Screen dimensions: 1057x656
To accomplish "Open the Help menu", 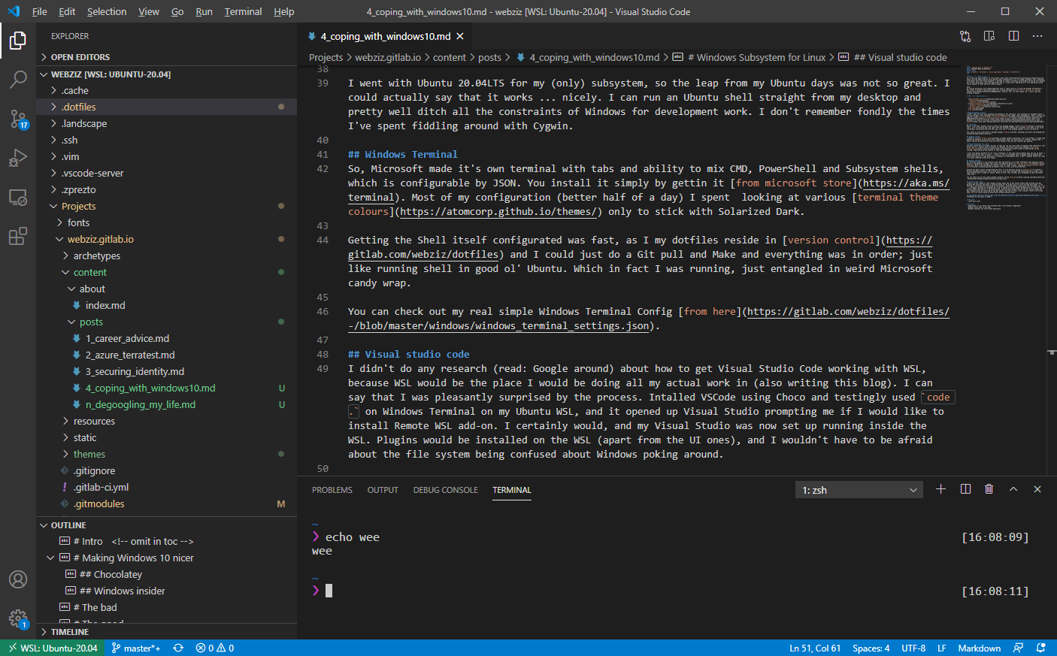I will [284, 11].
